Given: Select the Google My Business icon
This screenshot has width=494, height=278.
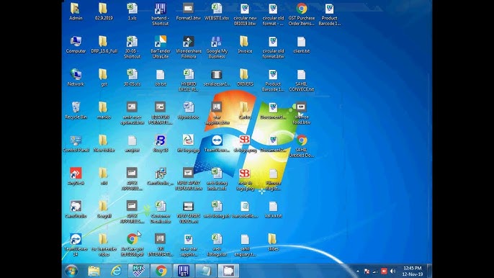Looking at the screenshot, I should [217, 47].
